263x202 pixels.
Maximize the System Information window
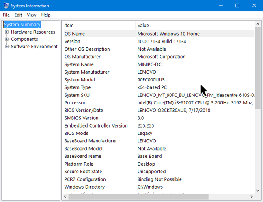click(x=237, y=6)
